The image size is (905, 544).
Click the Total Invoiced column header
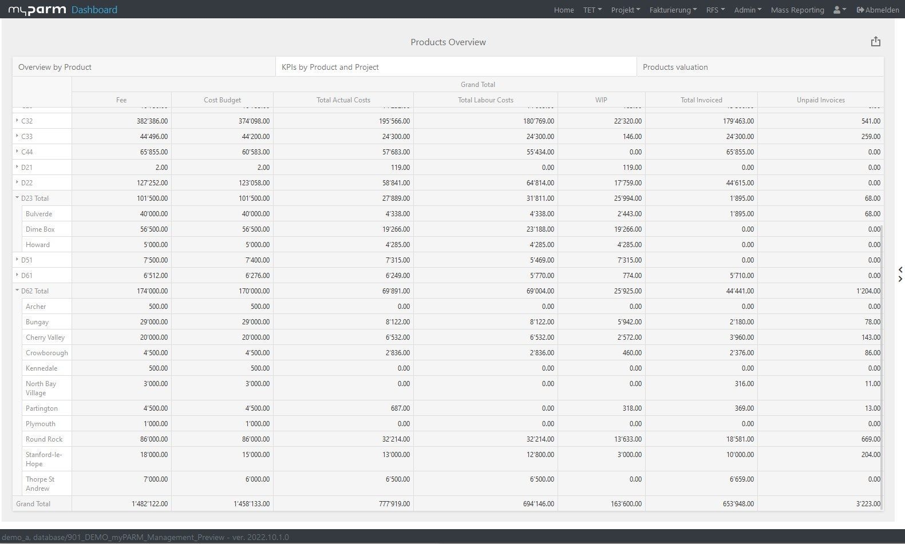point(701,100)
